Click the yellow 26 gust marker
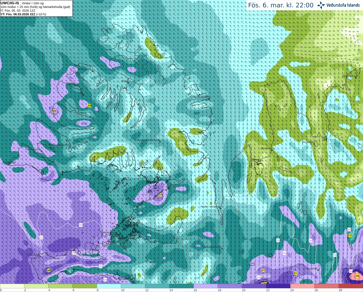Image resolution: width=363 pixels, height=292 pixels. [54, 111]
